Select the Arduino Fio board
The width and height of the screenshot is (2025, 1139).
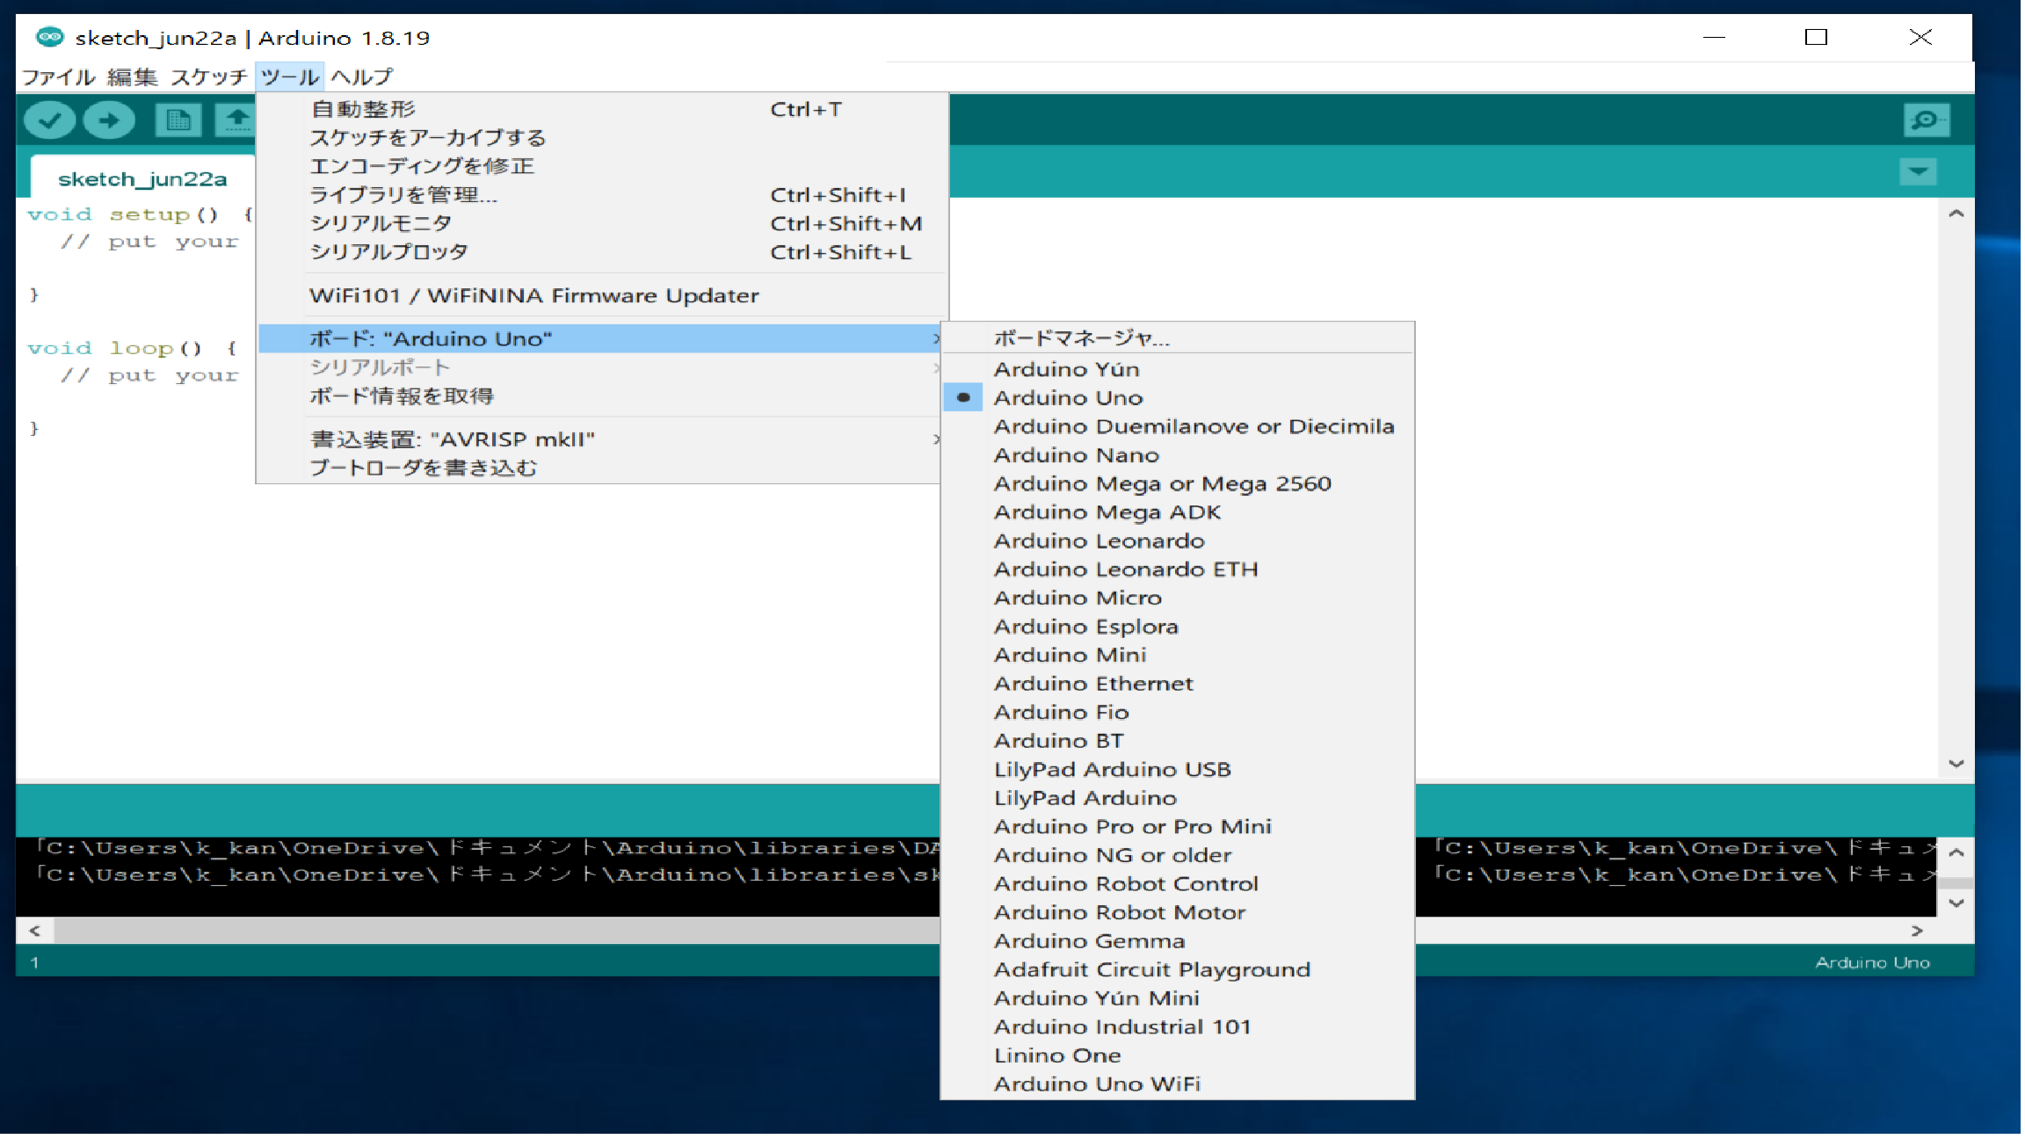(x=1178, y=713)
